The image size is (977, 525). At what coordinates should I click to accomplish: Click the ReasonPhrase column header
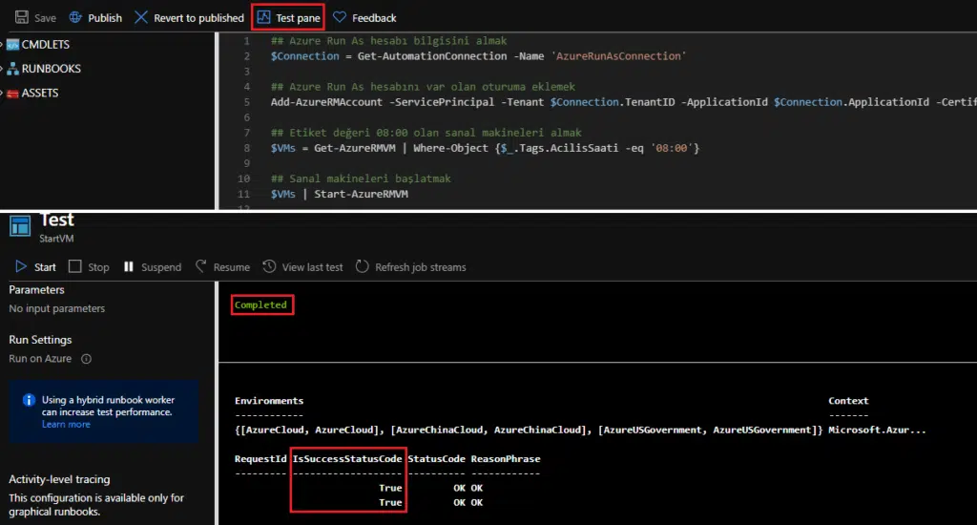click(506, 458)
